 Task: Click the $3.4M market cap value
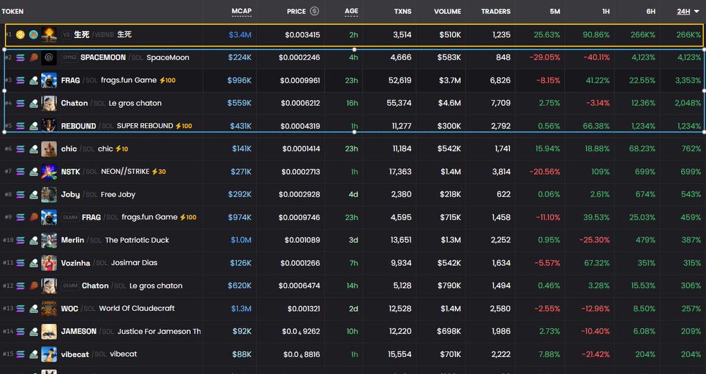pos(240,35)
